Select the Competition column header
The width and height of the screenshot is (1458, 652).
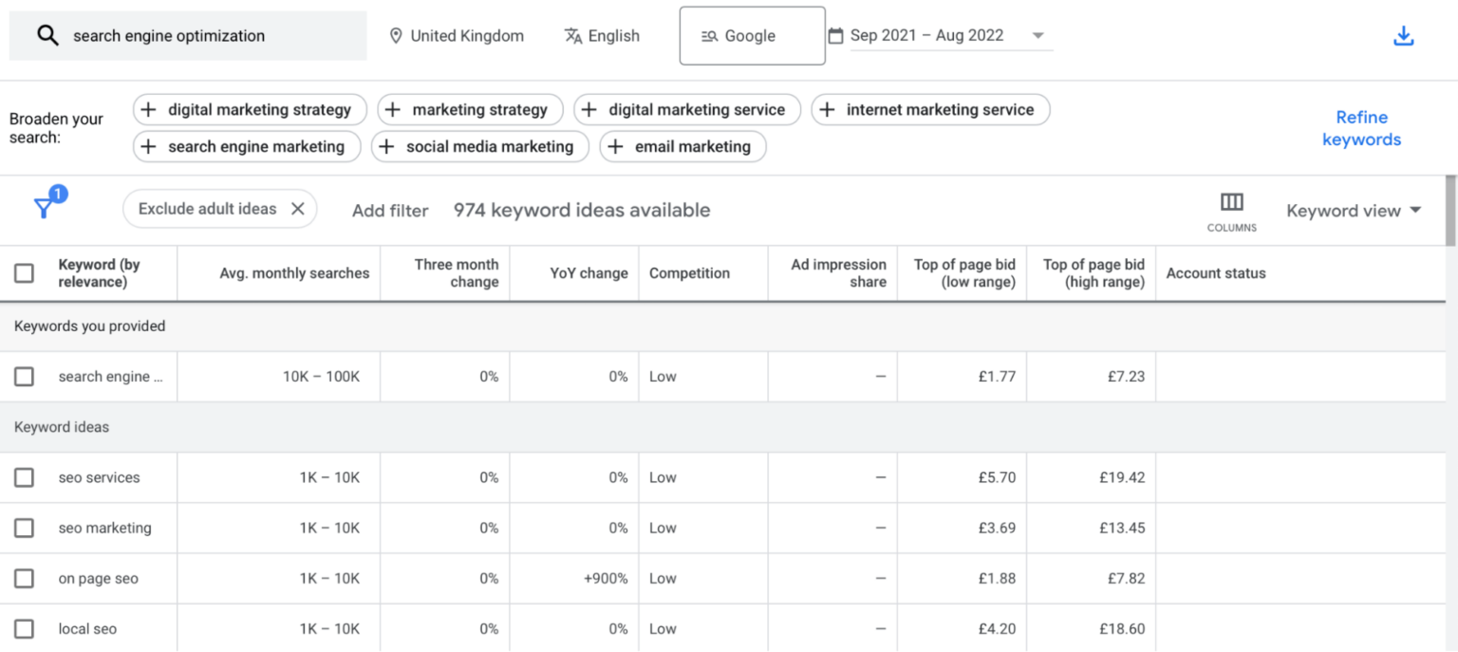pyautogui.click(x=690, y=272)
